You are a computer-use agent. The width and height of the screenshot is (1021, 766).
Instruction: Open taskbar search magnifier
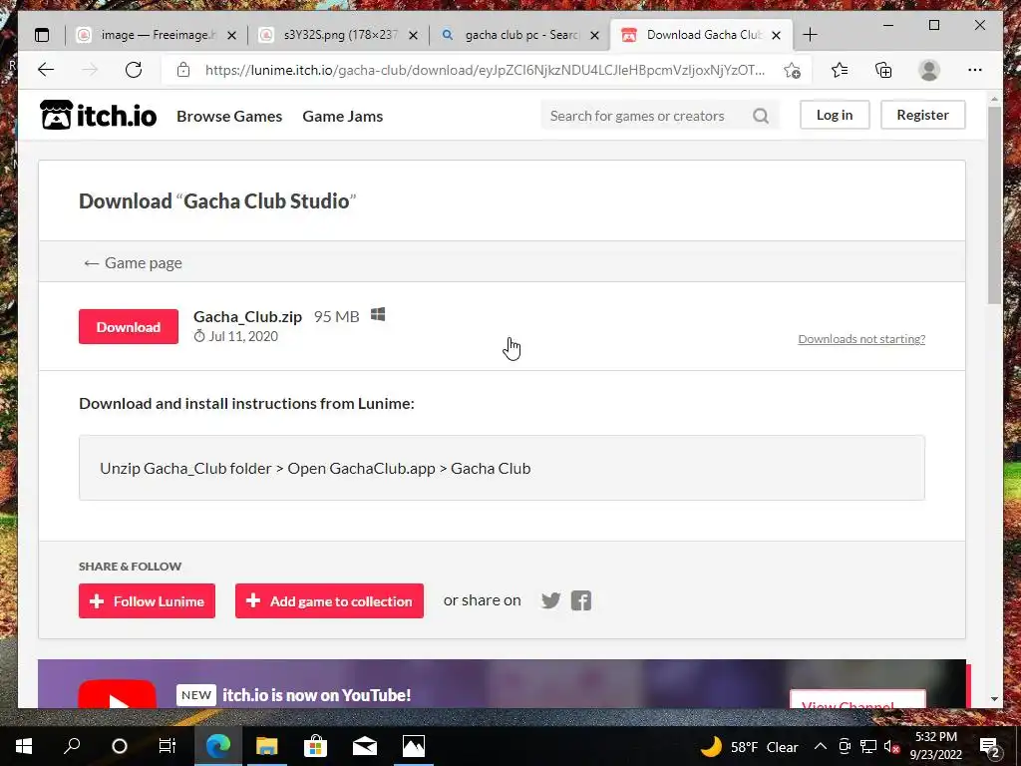click(72, 746)
